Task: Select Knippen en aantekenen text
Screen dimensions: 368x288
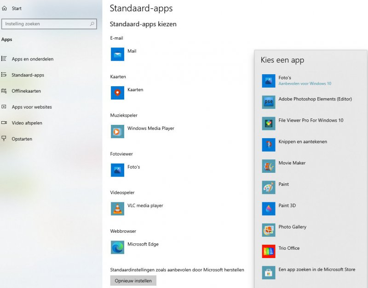Action: 303,141
